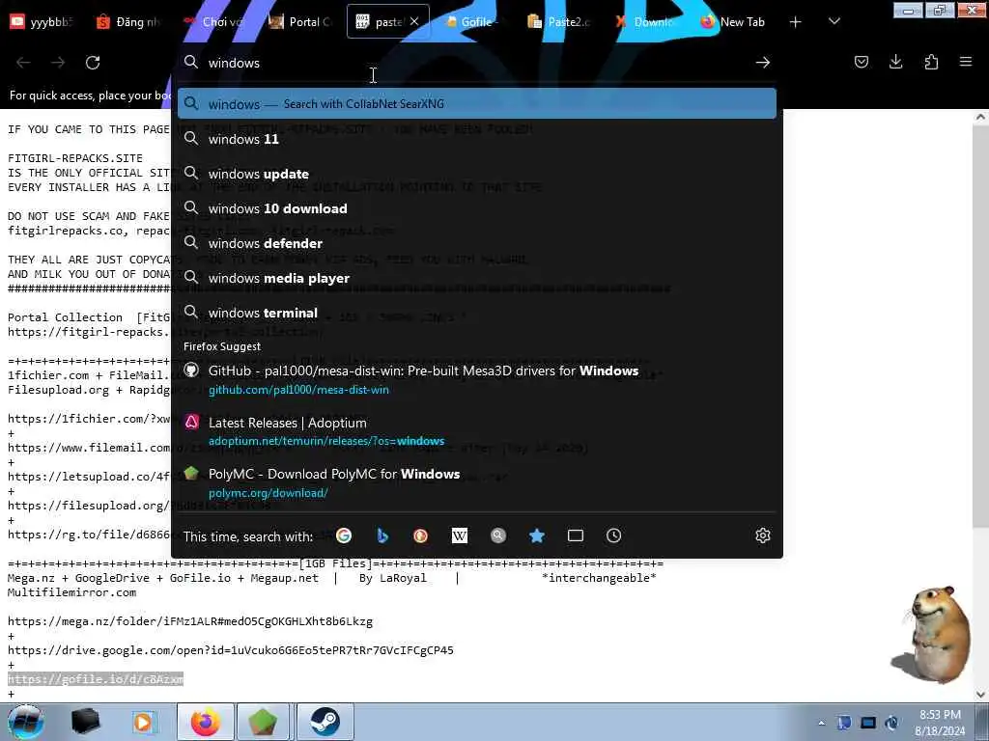Open the Extensions menu

click(x=931, y=62)
